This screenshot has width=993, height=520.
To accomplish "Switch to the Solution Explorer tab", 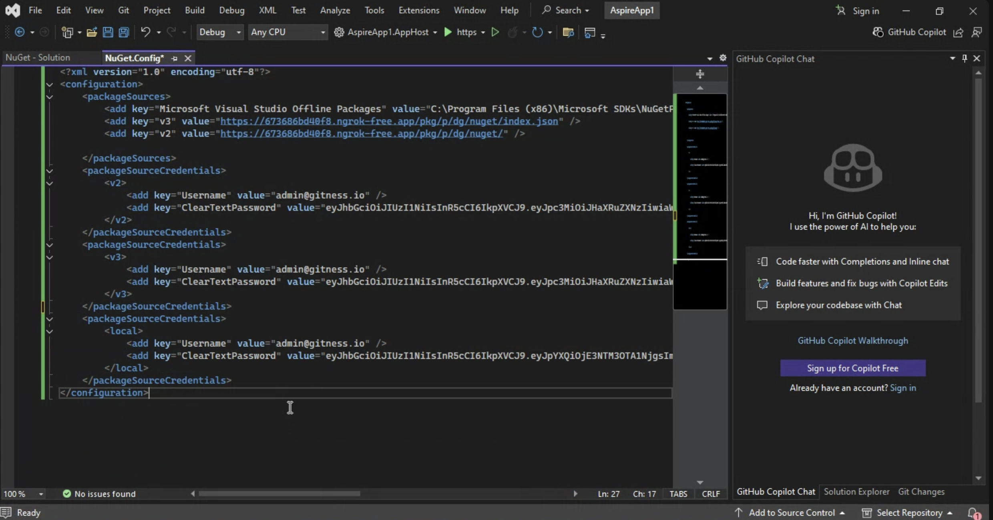I will point(857,492).
